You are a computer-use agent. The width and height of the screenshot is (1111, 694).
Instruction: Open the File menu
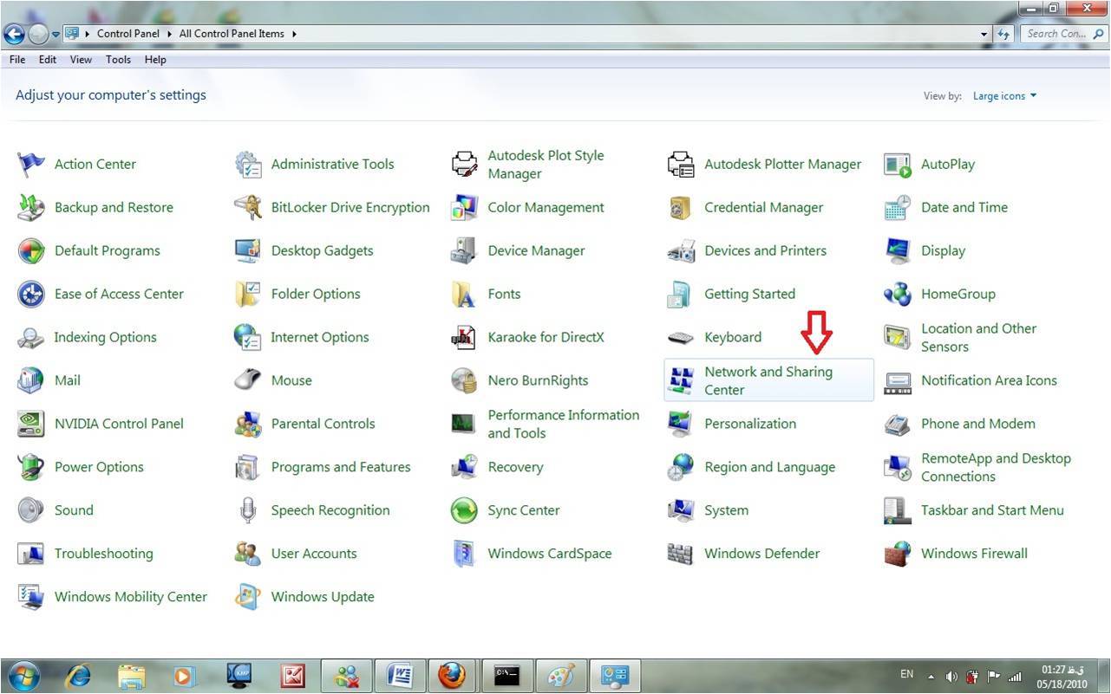[17, 60]
